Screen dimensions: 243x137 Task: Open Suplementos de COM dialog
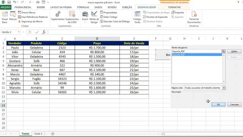[72, 17]
